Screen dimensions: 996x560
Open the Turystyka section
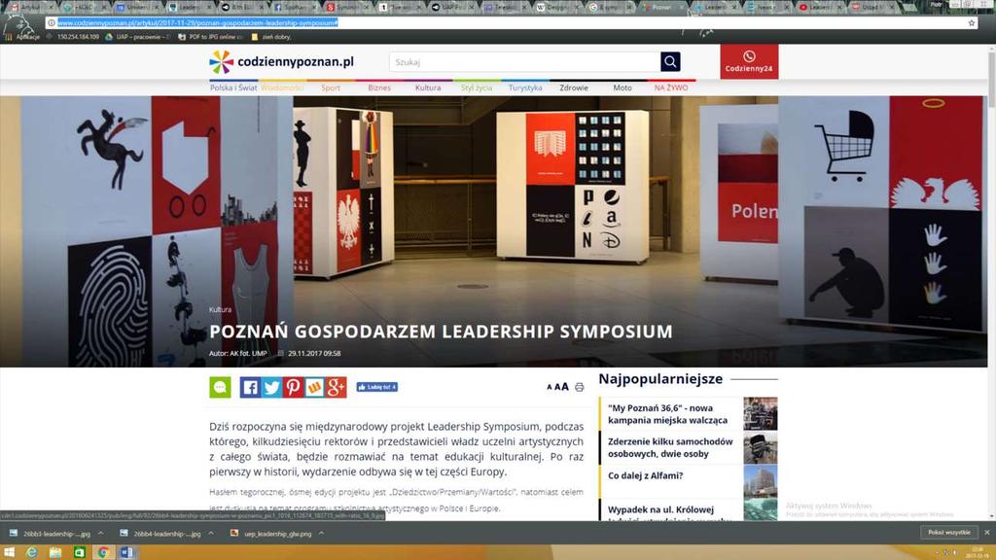pyautogui.click(x=525, y=87)
